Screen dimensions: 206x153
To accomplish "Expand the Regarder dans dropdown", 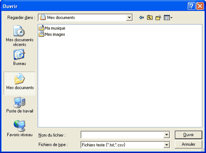I will pos(129,18).
